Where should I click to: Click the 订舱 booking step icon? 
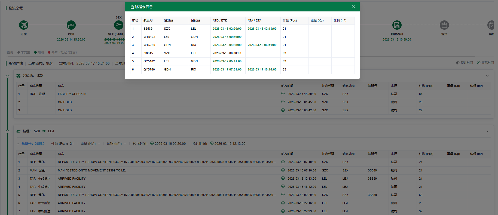point(24,25)
